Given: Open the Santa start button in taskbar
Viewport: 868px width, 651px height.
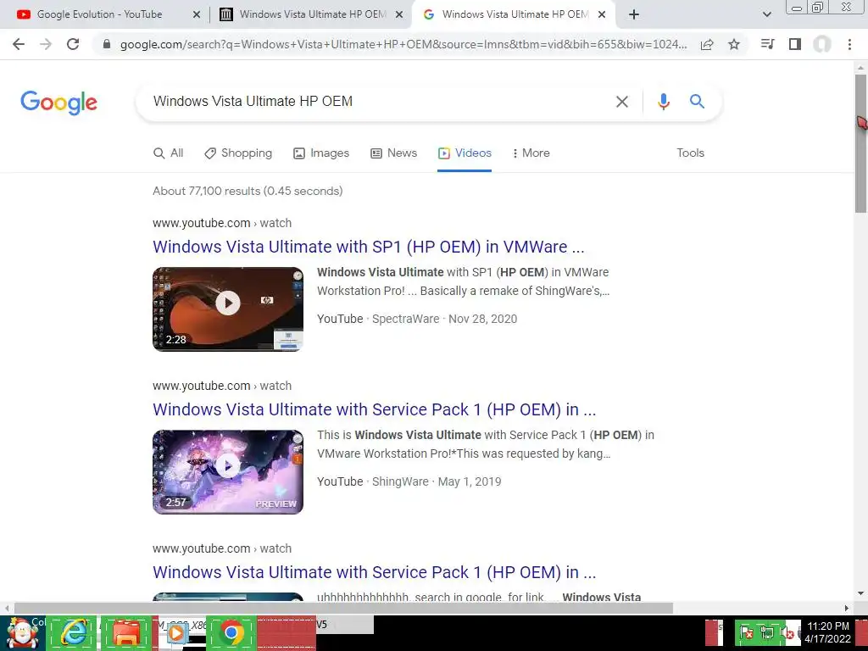Looking at the screenshot, I should pos(22,632).
